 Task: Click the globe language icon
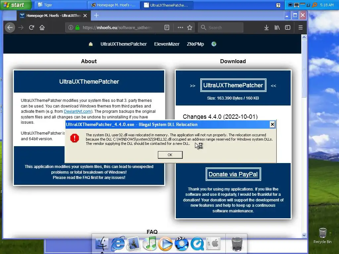(214, 44)
